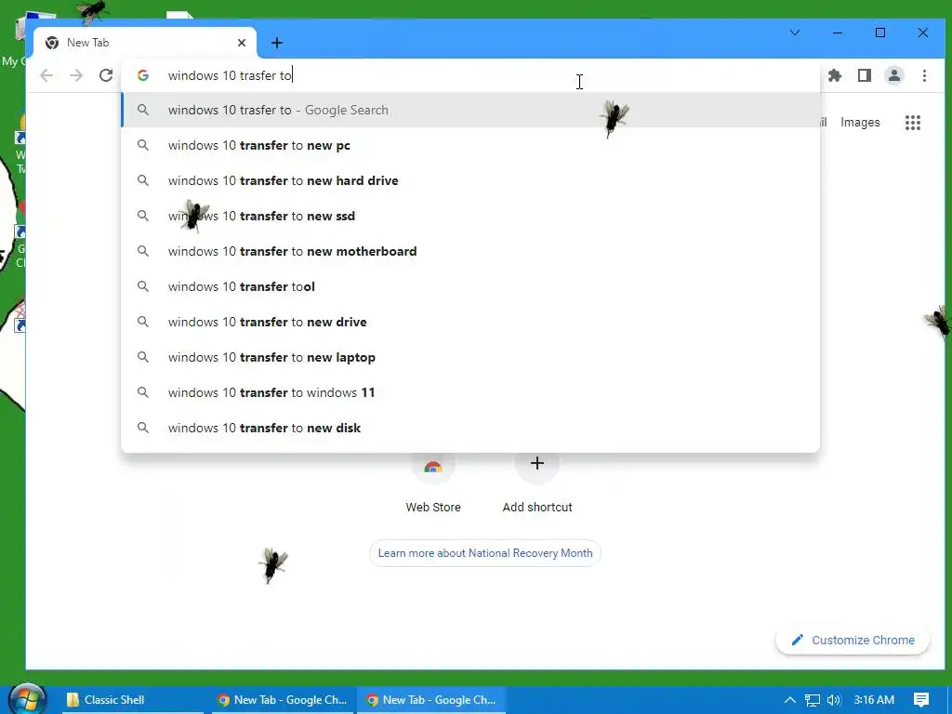Viewport: 952px width, 714px height.
Task: Close the New Tab tab
Action: [x=242, y=43]
